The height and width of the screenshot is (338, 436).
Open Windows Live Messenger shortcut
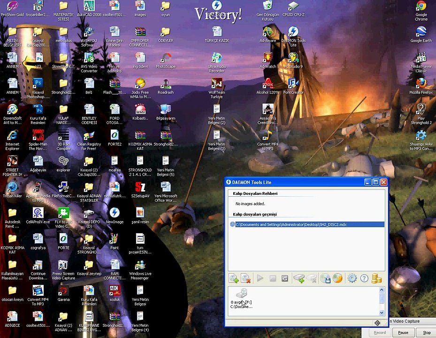tap(140, 269)
